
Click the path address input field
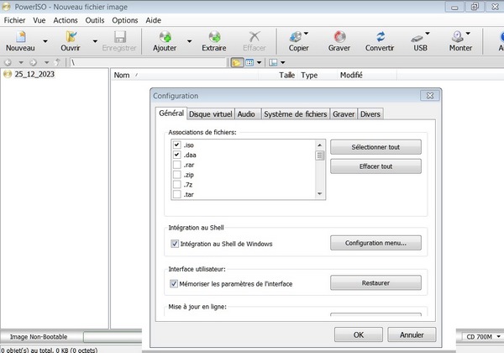pyautogui.click(x=148, y=62)
